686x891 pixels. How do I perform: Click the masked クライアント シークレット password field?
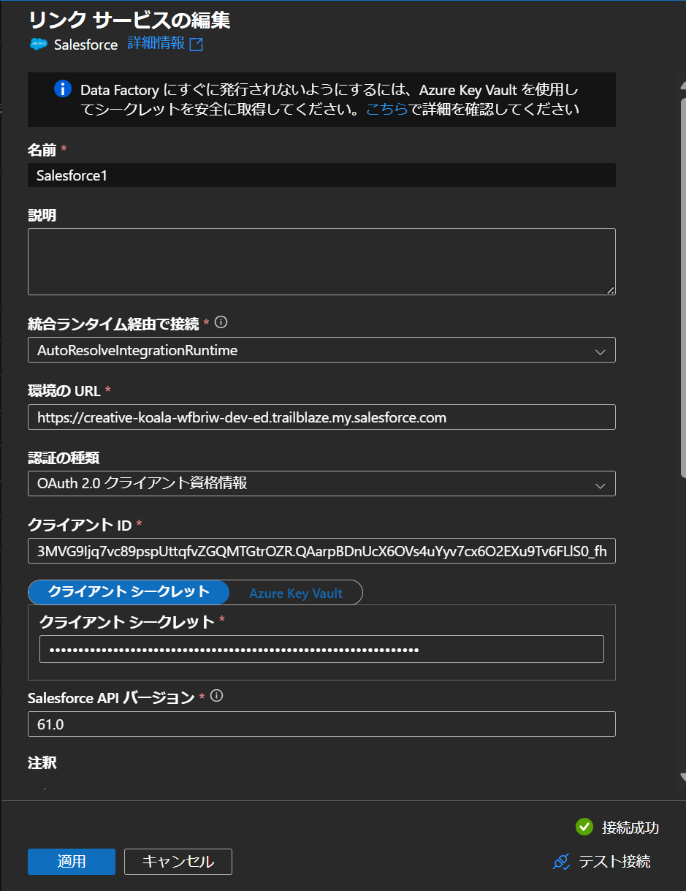(x=321, y=649)
